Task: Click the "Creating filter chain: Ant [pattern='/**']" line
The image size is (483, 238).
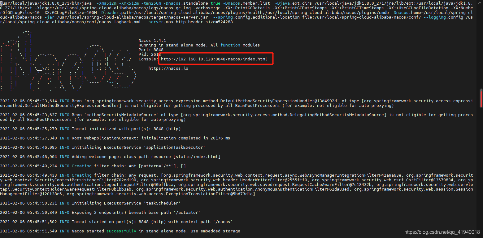Action: coord(93,166)
